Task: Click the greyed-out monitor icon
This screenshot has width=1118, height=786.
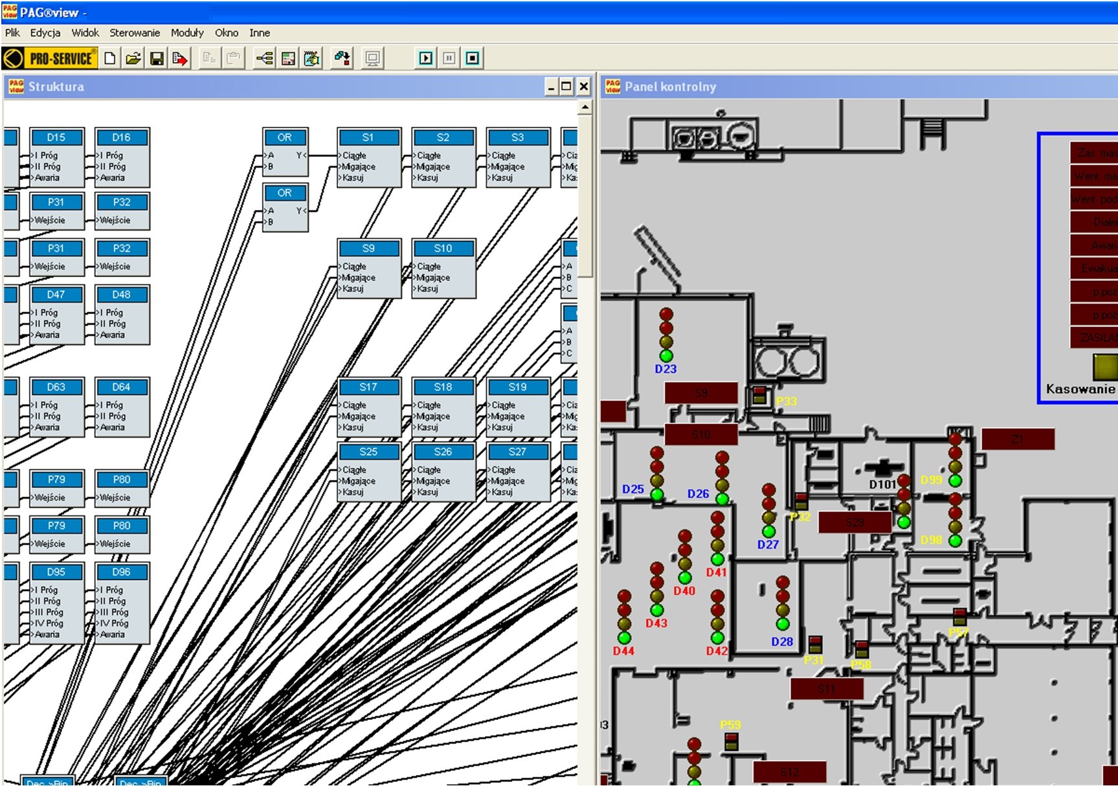Action: [x=373, y=58]
